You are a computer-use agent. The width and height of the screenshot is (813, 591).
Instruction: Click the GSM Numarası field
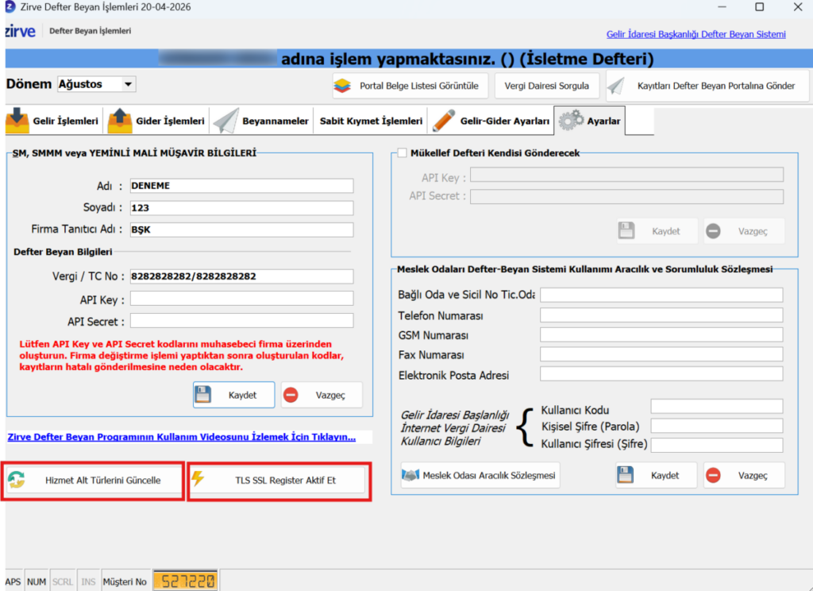pos(661,334)
